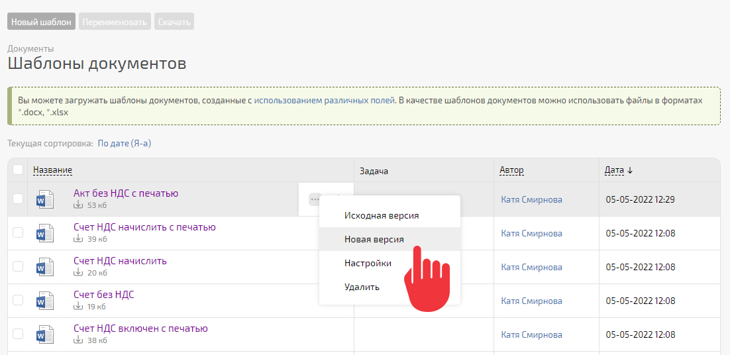Toggle the select-all checkbox in table header
This screenshot has height=355, width=730.
coord(18,170)
